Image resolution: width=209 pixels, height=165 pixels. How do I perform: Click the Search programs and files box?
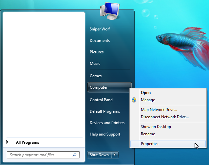click(43, 155)
